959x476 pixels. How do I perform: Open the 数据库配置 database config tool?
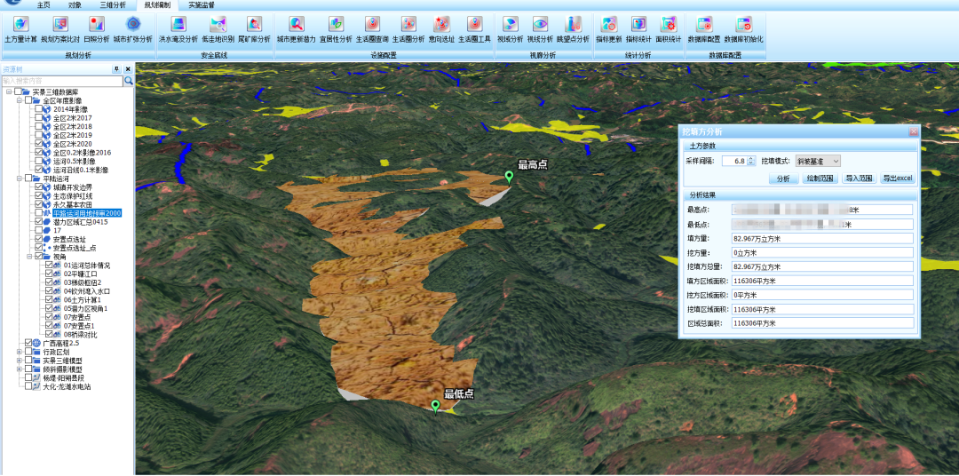[704, 29]
